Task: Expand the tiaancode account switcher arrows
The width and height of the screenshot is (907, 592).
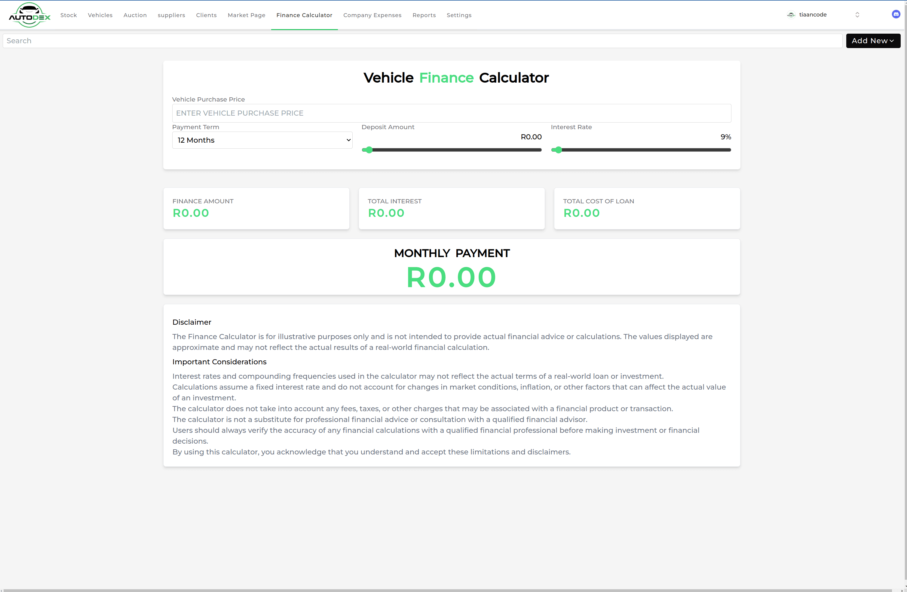Action: point(857,15)
